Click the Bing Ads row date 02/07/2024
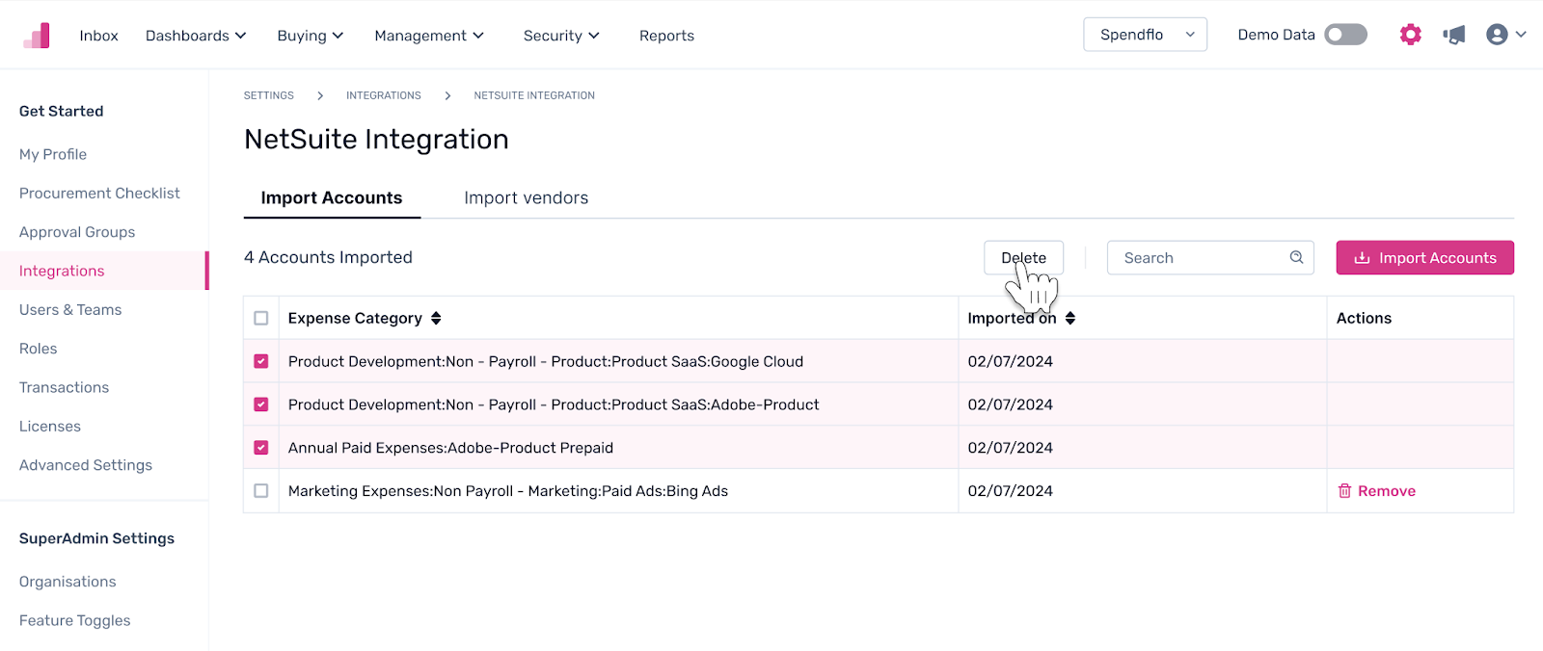Viewport: 1543px width, 651px height. (1011, 491)
